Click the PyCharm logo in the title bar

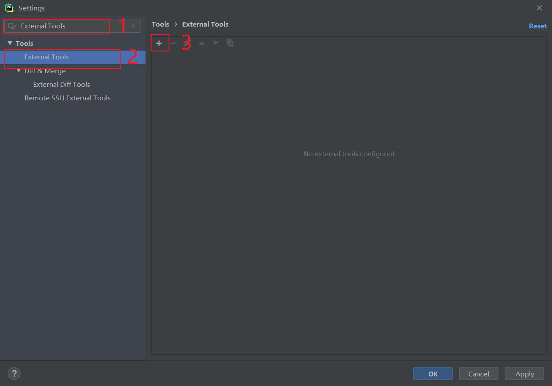9,7
